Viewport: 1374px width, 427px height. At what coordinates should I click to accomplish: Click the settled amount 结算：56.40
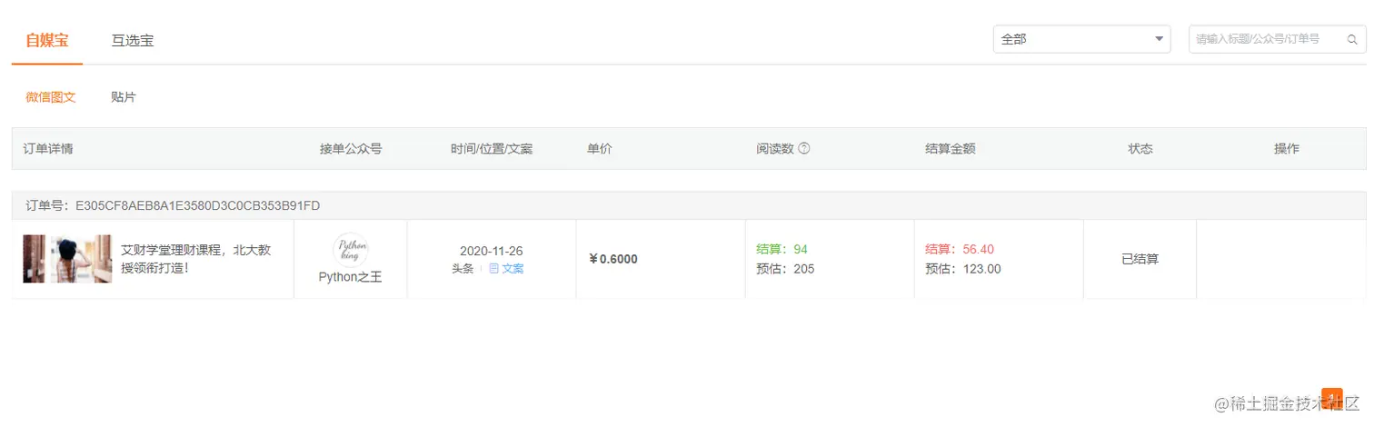pos(960,249)
